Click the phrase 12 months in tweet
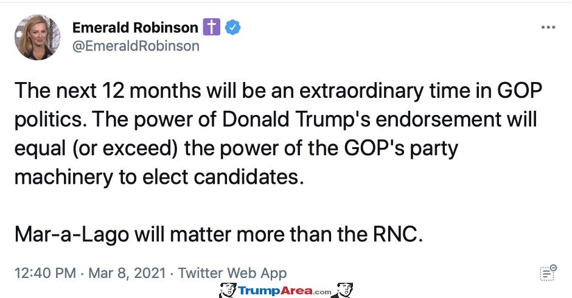This screenshot has width=572, height=298. pyautogui.click(x=152, y=91)
